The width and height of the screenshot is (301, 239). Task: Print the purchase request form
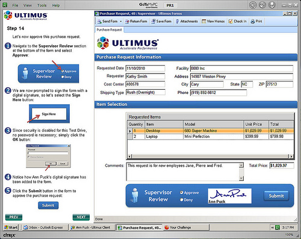coord(256,21)
